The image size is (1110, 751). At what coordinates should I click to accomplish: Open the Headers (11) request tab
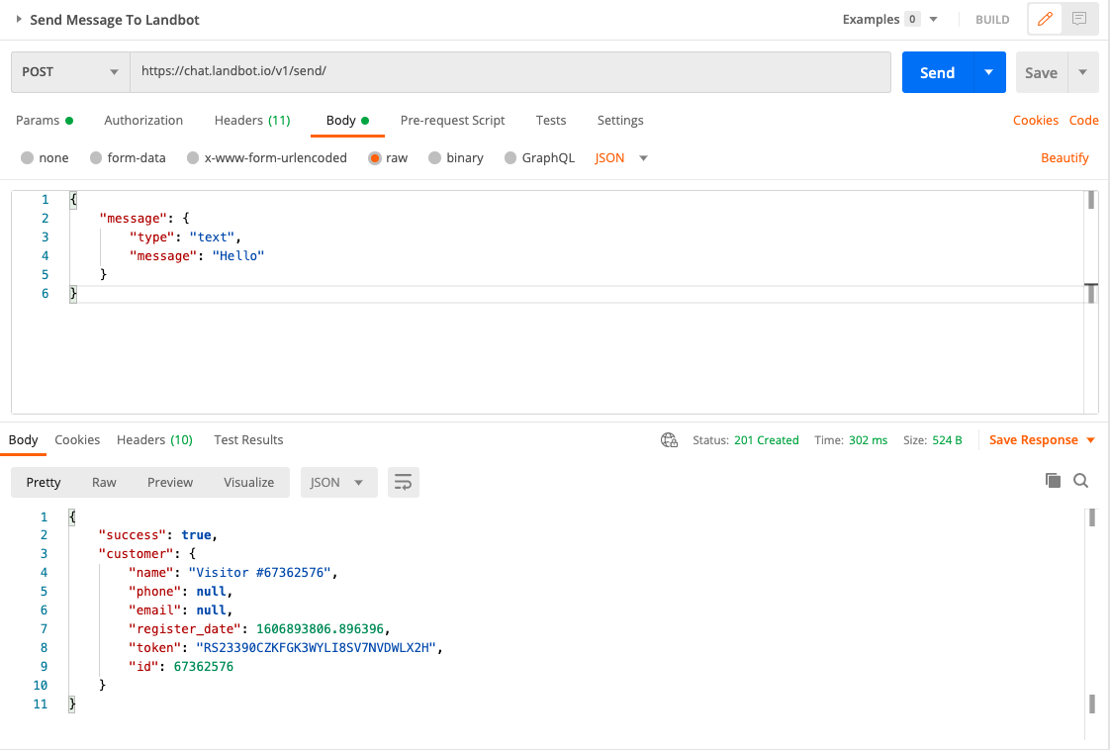(x=252, y=121)
